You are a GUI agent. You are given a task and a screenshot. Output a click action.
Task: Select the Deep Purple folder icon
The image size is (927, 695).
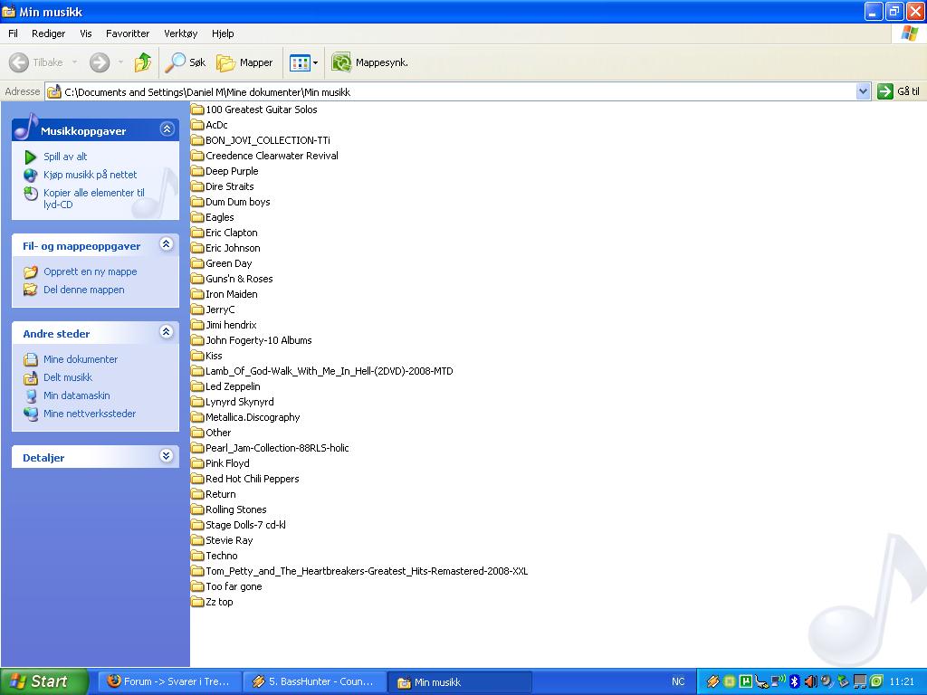[x=197, y=171]
